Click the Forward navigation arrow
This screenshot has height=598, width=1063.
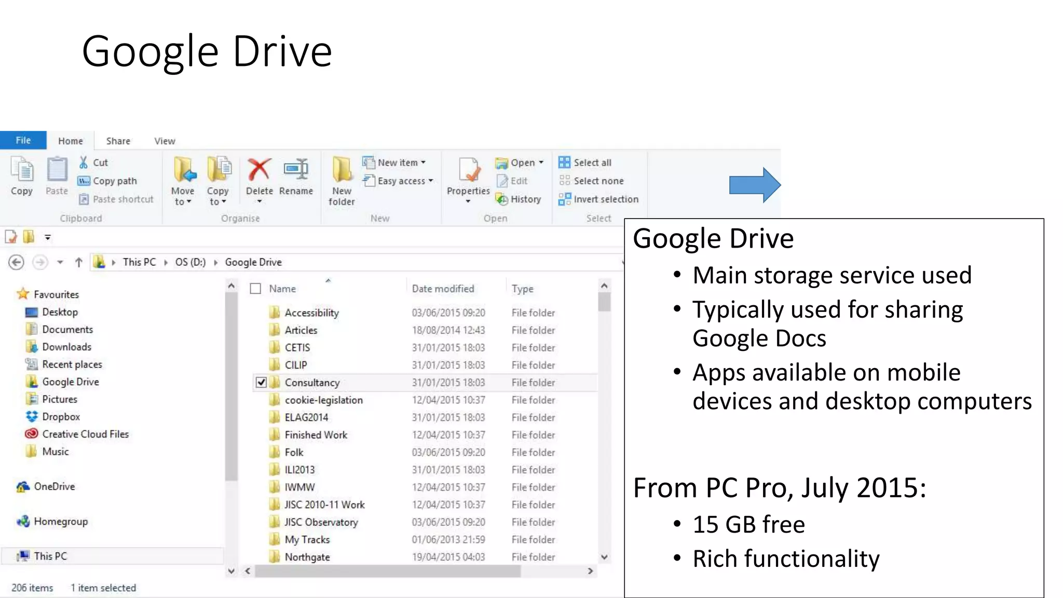tap(40, 262)
